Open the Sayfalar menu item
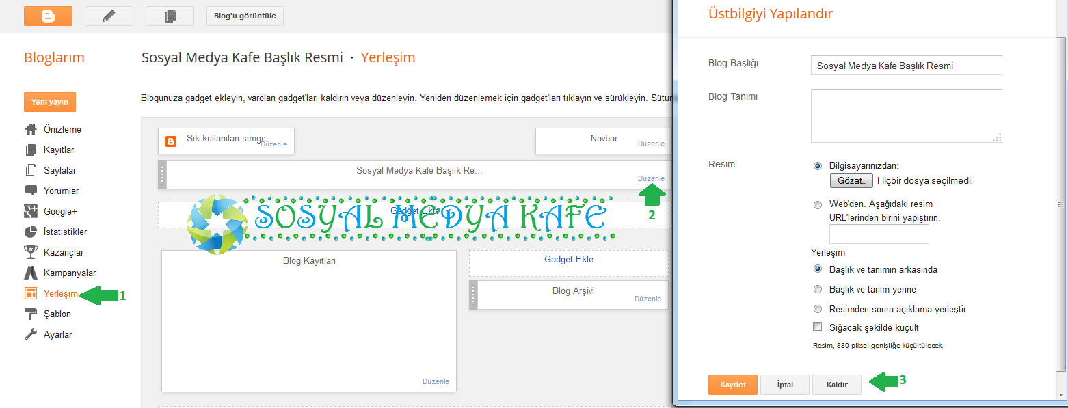Viewport: 1068px width, 408px height. (x=60, y=170)
